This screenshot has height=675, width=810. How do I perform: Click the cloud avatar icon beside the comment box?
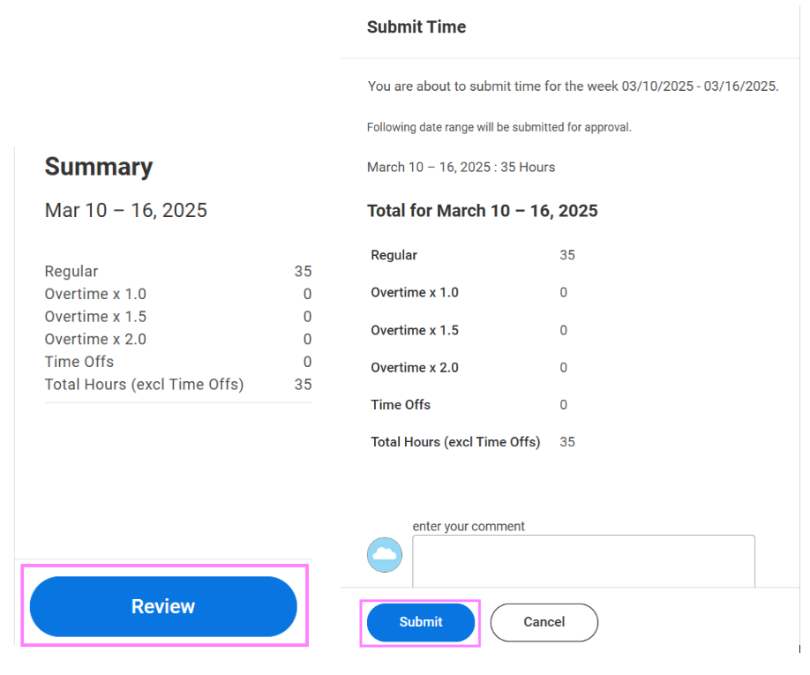[385, 555]
